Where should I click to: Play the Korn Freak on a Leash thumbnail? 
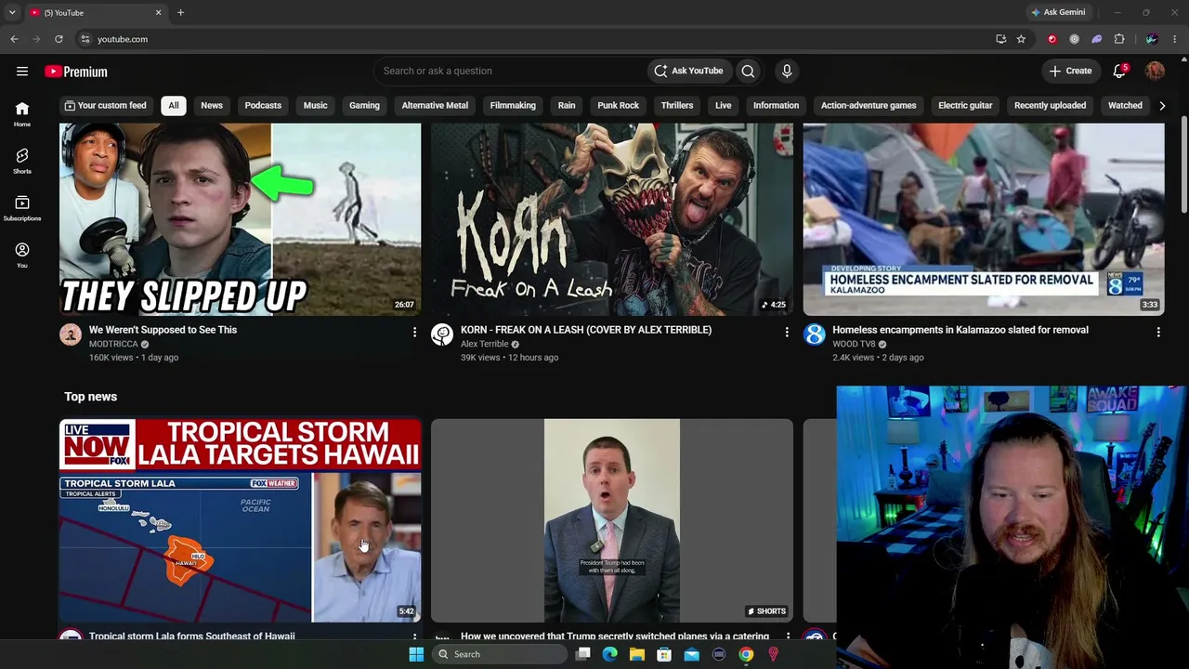pyautogui.click(x=612, y=219)
